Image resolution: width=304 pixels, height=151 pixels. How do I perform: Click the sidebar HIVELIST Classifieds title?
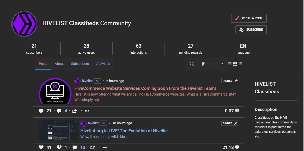pos(267,88)
